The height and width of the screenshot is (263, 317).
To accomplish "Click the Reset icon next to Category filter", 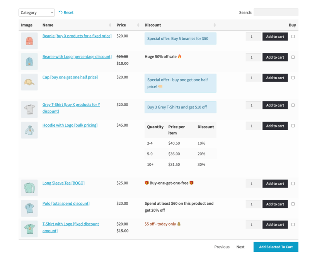I will pos(60,12).
